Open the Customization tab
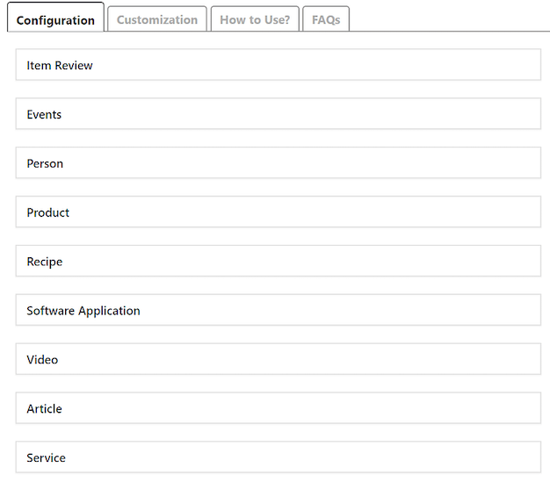 click(157, 19)
